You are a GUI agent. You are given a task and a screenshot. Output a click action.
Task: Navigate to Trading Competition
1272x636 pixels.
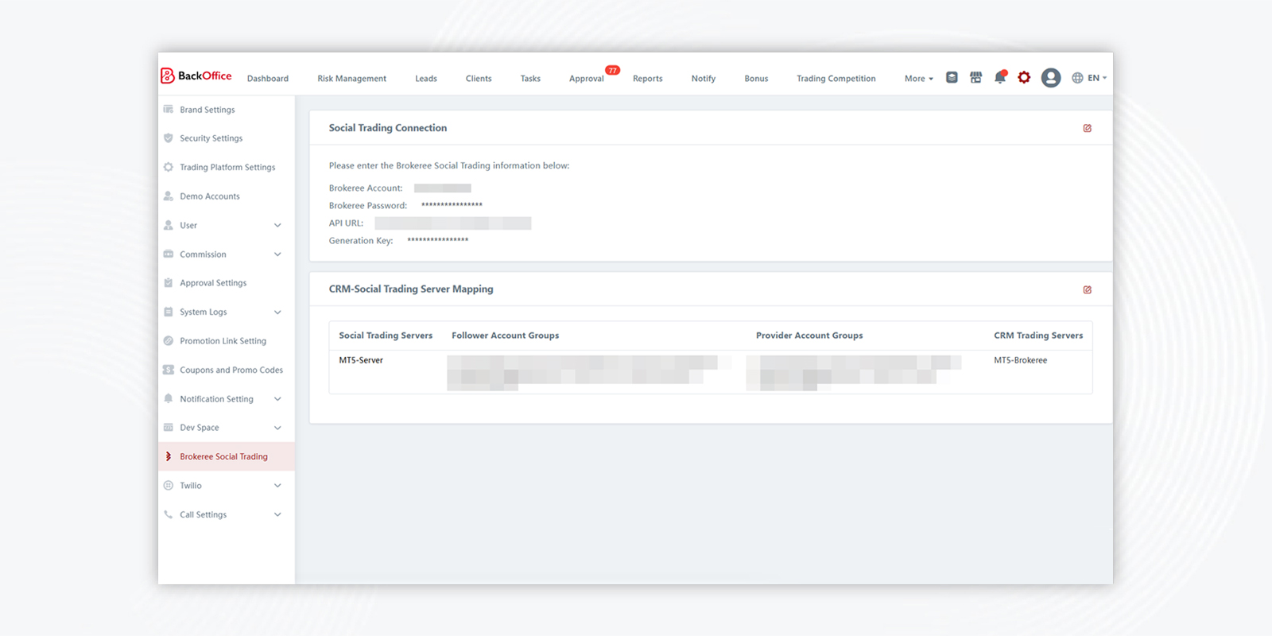pyautogui.click(x=836, y=79)
